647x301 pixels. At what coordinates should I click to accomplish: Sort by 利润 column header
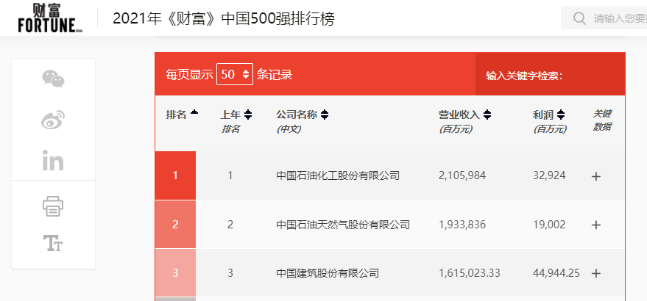click(x=548, y=115)
